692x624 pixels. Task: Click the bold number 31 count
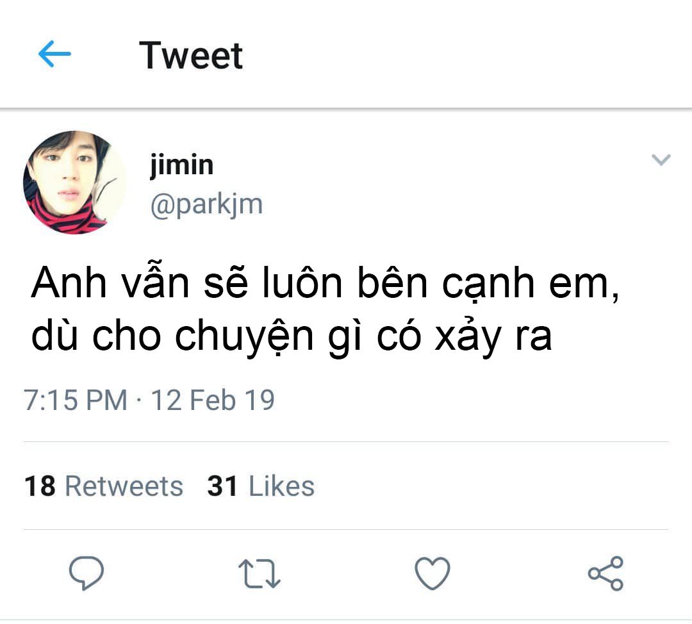tap(223, 486)
